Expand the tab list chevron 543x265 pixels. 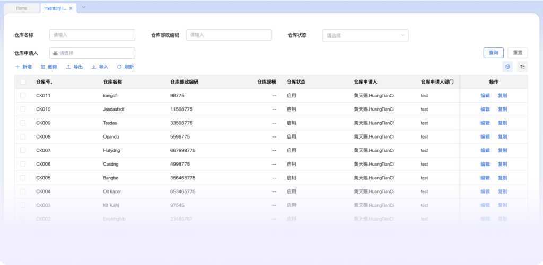(x=83, y=7)
